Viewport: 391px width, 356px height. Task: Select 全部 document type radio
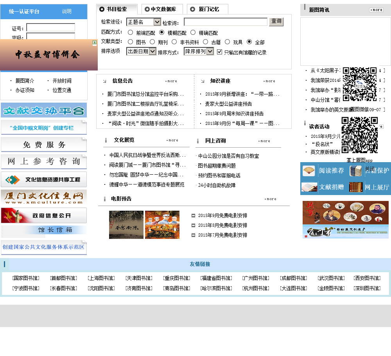[x=249, y=42]
